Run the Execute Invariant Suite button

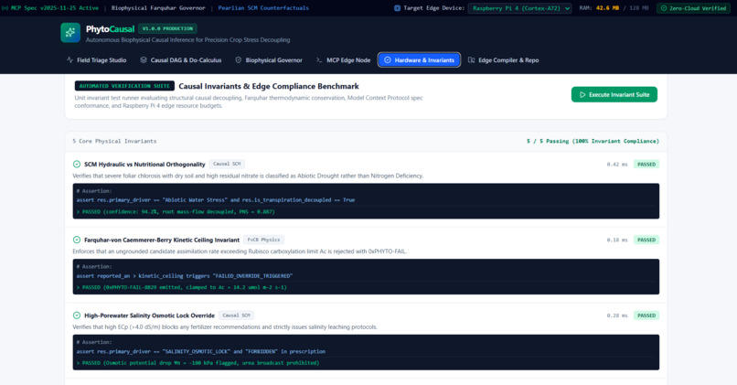click(614, 94)
